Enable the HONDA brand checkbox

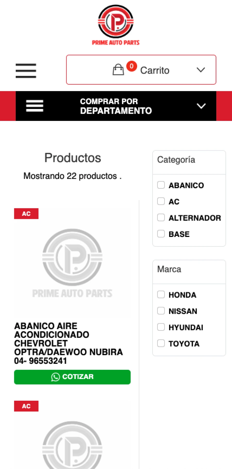[x=161, y=294]
